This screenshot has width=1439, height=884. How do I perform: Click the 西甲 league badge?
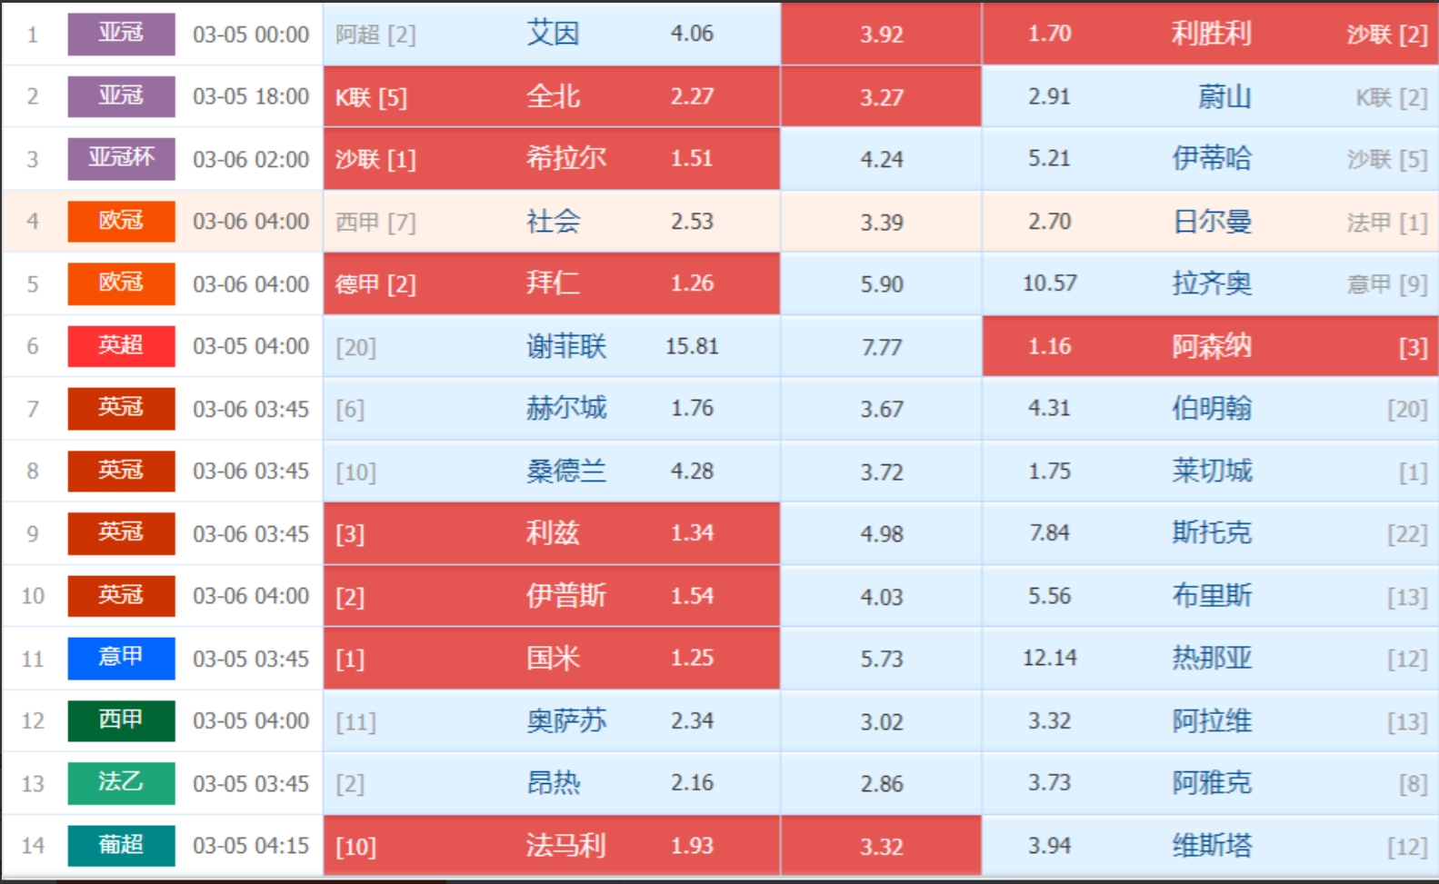click(121, 720)
